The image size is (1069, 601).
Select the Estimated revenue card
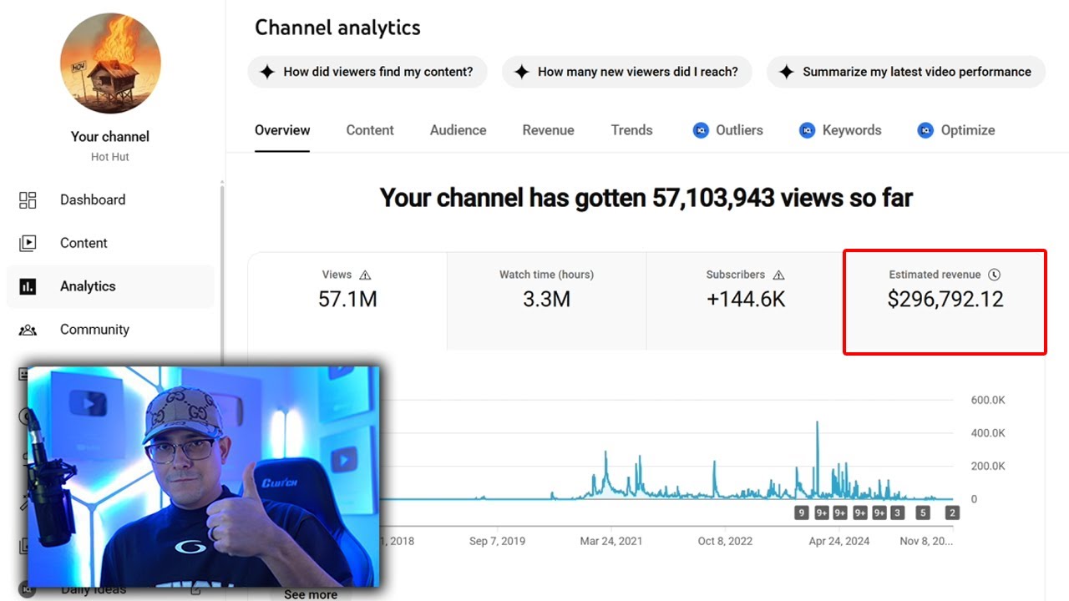945,300
